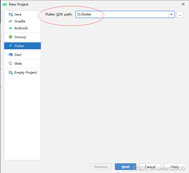Select the Dart logo icon

click(11, 55)
